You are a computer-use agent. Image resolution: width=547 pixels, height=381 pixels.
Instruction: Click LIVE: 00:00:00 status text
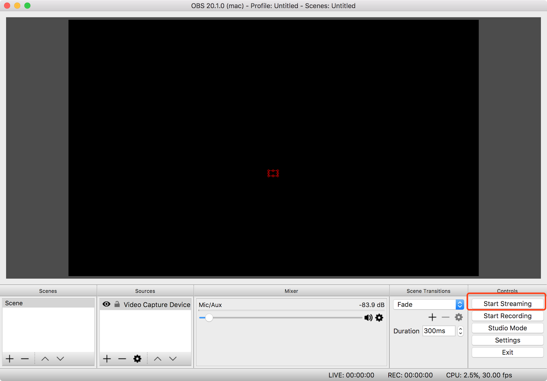tap(351, 375)
